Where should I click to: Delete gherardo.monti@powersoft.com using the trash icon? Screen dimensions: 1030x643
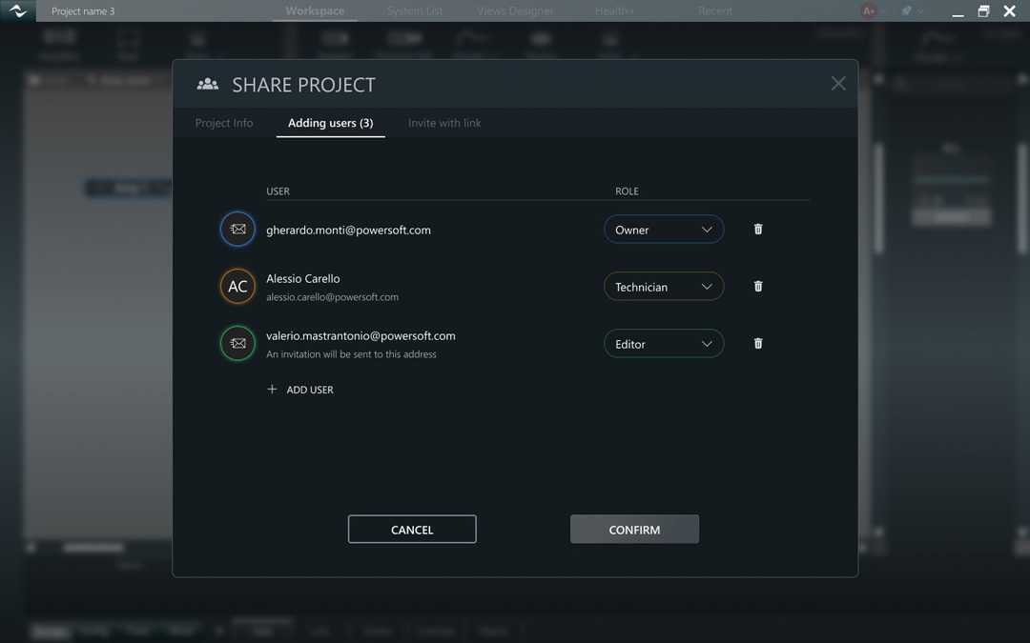[757, 229]
